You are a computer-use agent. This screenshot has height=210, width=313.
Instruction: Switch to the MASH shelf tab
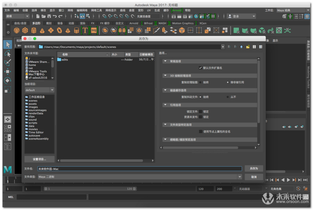[162, 23]
